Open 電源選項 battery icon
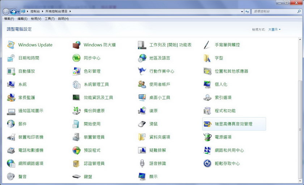Screen dimensions: 304x185 [x=207, y=137]
